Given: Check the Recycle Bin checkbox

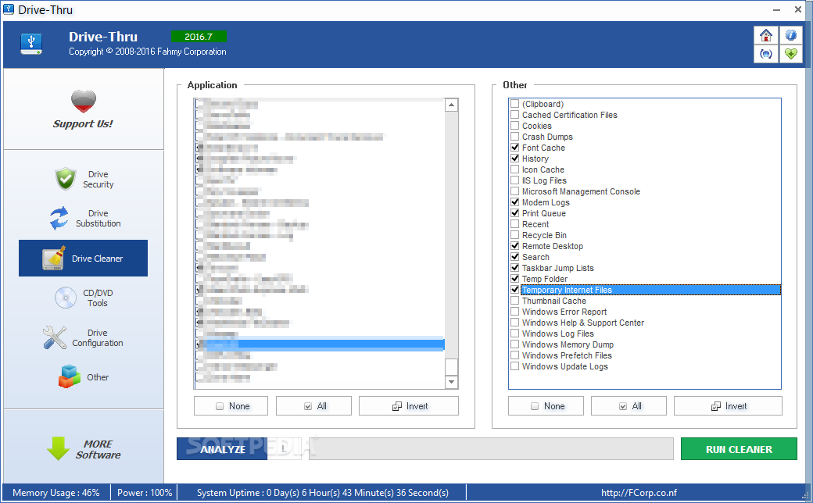Looking at the screenshot, I should (x=515, y=234).
